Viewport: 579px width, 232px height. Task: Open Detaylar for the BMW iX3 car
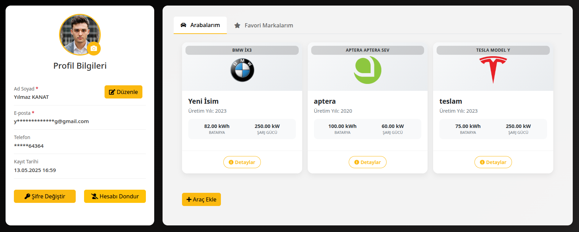pos(242,162)
